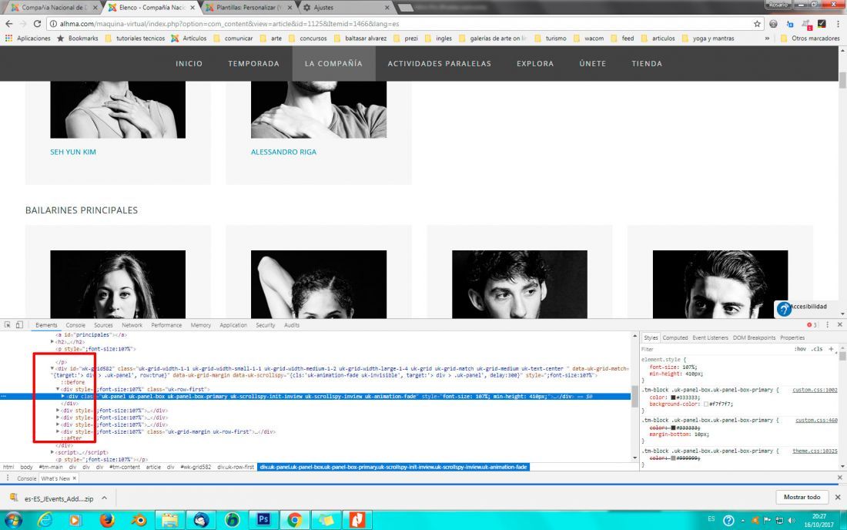Open the TIENDA menu item
This screenshot has width=847, height=530.
[x=647, y=64]
